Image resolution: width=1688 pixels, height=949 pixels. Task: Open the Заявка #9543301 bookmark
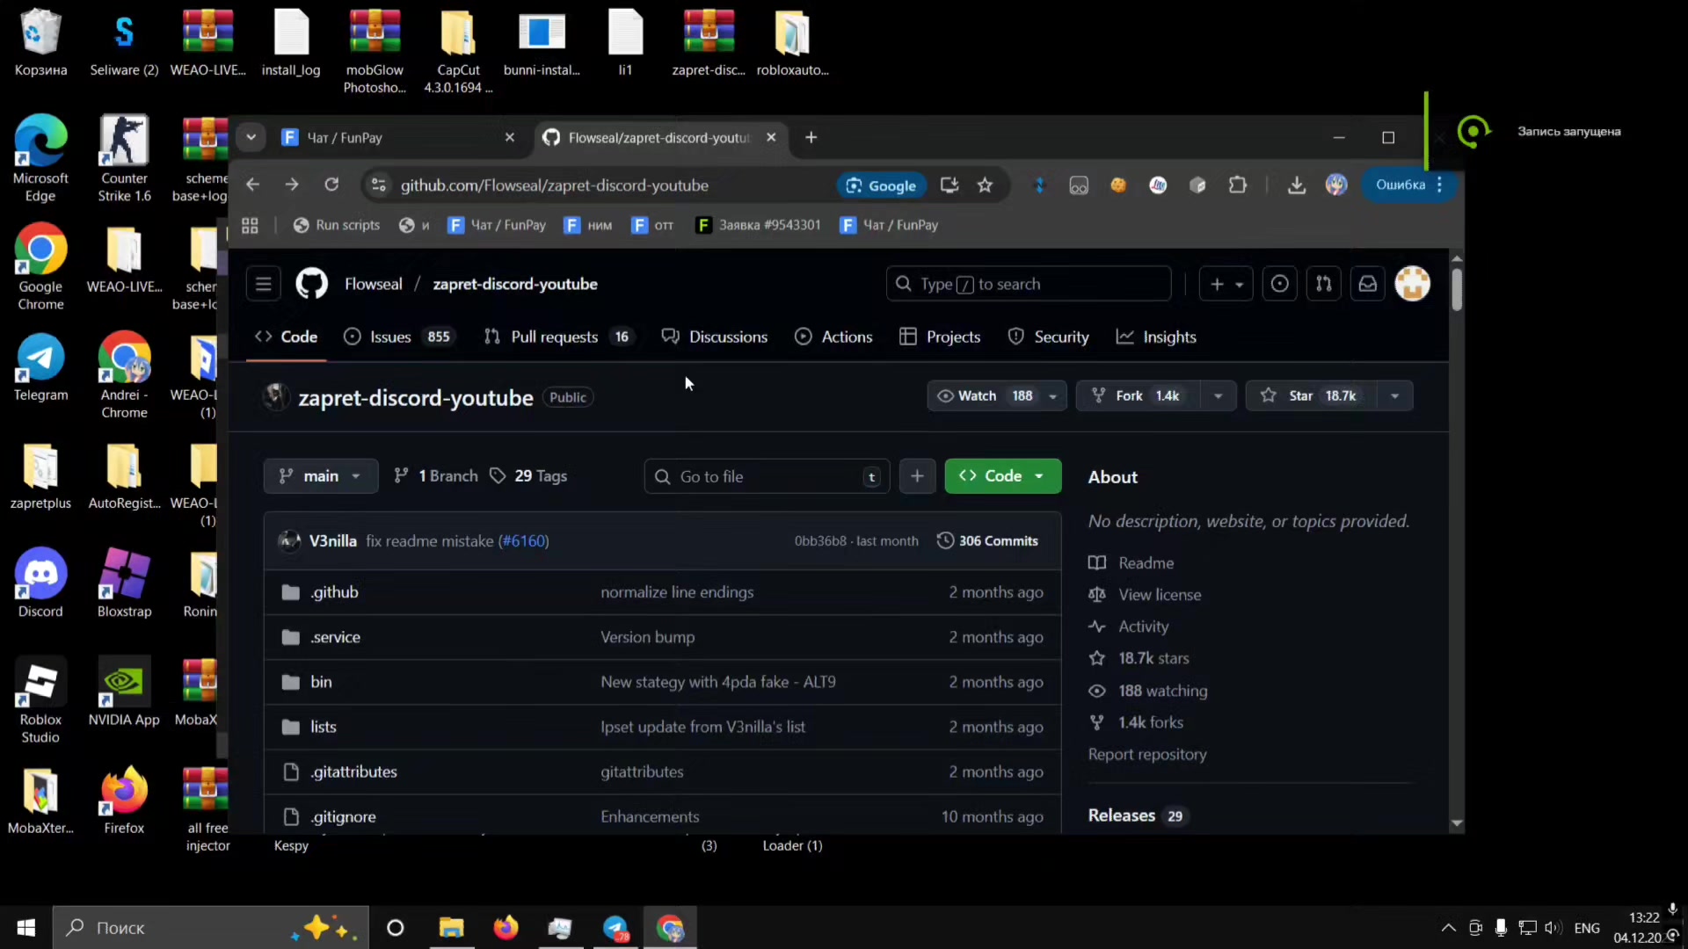[x=757, y=226]
